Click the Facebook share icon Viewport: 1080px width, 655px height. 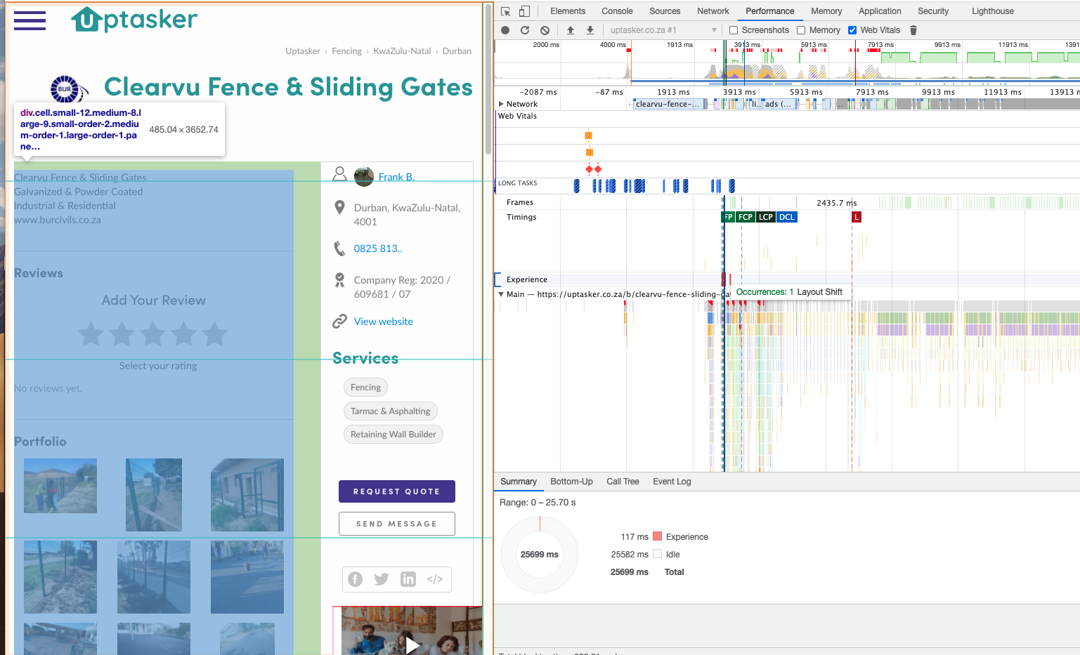(x=356, y=579)
